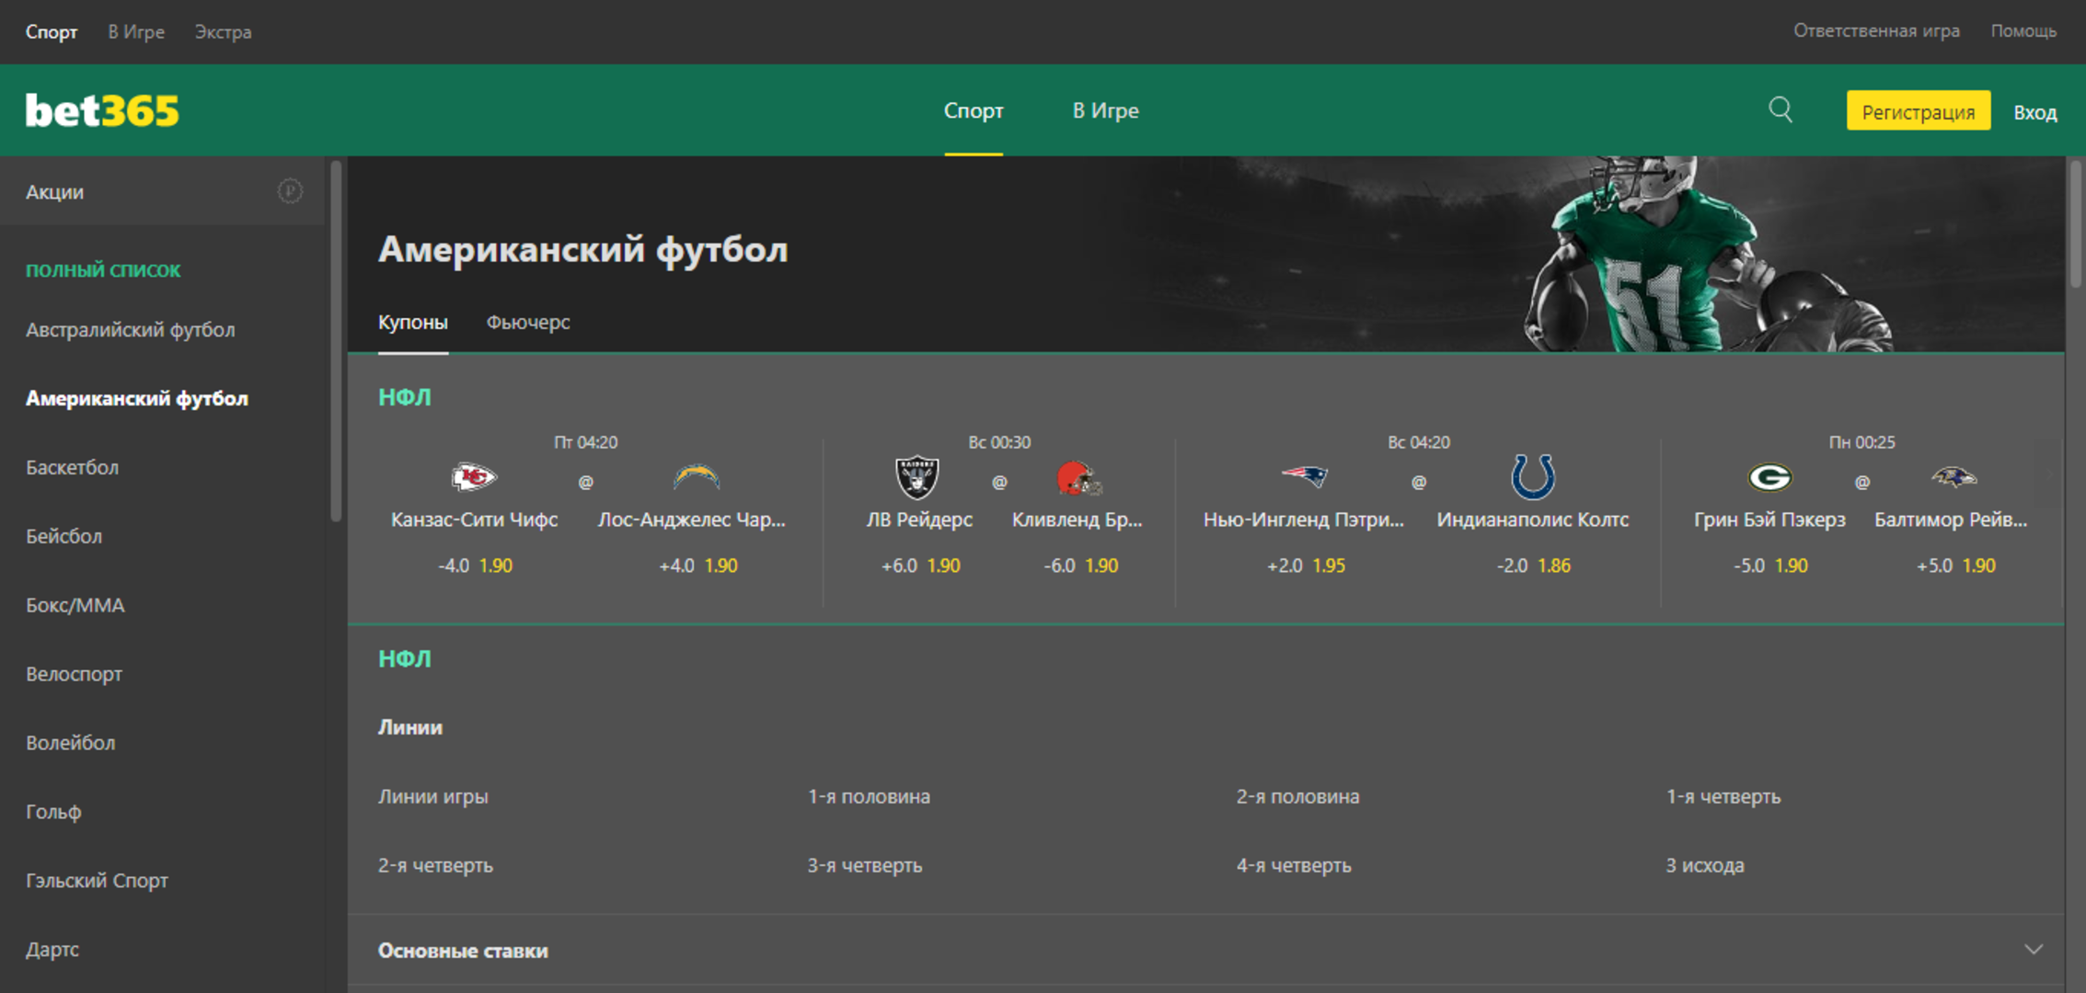Image resolution: width=2086 pixels, height=993 pixels.
Task: Click the Cleveland Browns helmet logo
Action: (x=1078, y=478)
